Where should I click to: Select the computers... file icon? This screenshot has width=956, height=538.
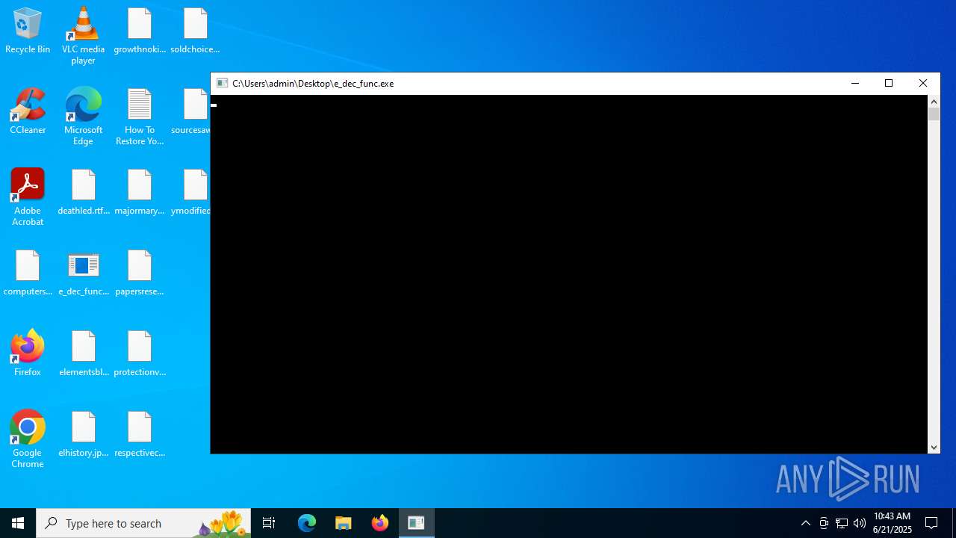pyautogui.click(x=28, y=273)
